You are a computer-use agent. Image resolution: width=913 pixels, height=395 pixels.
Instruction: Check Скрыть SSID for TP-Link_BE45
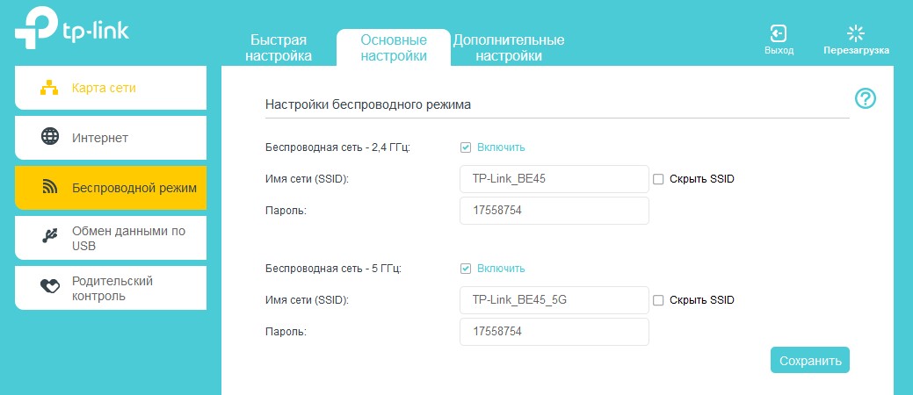(658, 179)
